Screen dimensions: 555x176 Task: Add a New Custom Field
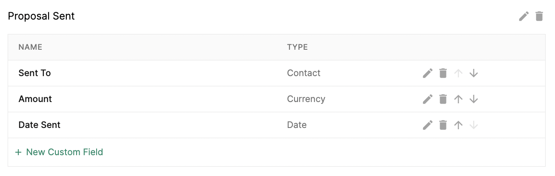pyautogui.click(x=59, y=152)
